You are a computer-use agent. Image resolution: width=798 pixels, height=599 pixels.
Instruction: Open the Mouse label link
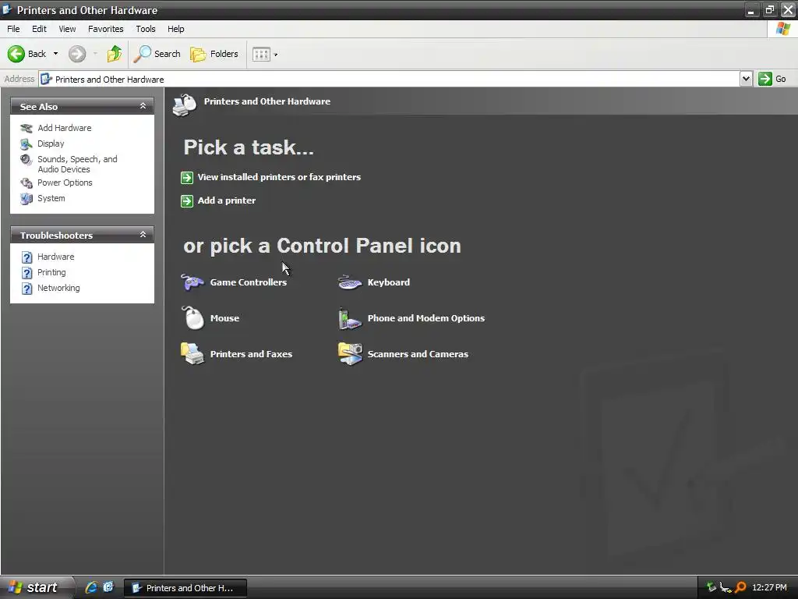click(x=224, y=318)
